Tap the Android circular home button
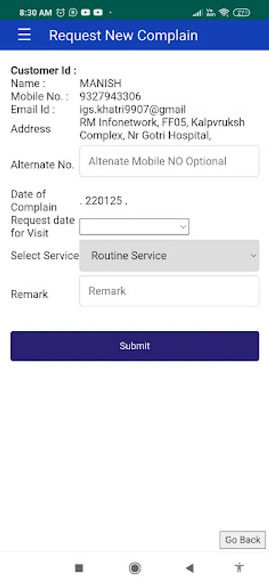 pyautogui.click(x=135, y=568)
